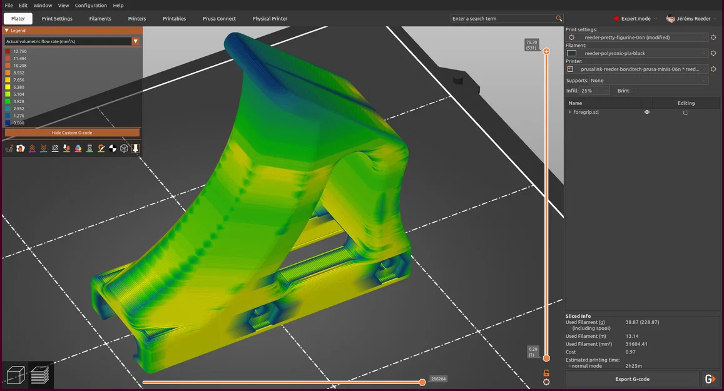Toggle tool changes icon with nozzle arrows

point(66,148)
